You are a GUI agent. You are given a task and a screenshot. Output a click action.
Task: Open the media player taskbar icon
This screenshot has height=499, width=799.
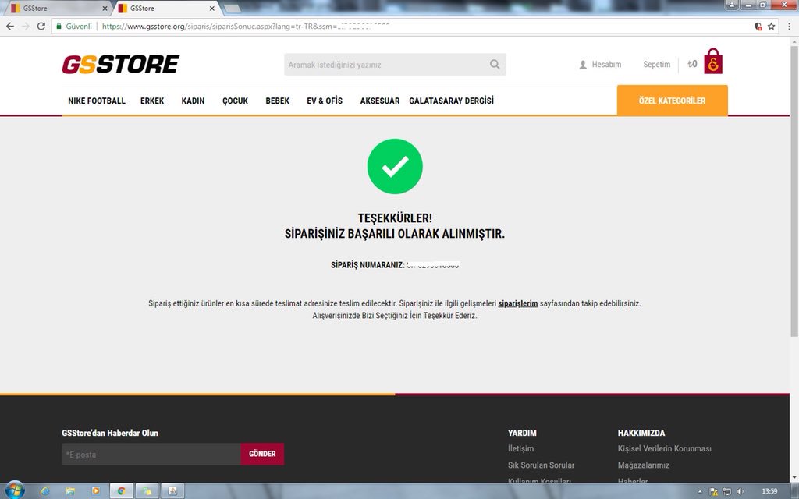[x=96, y=491]
